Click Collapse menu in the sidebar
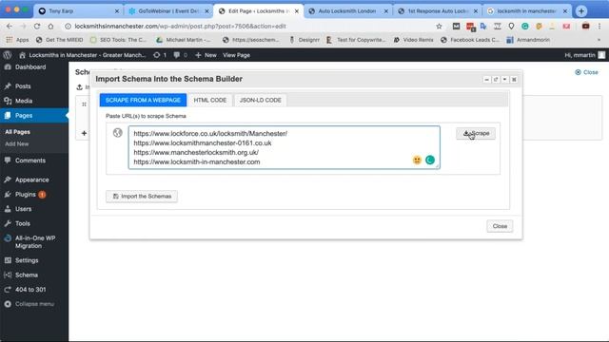Viewport: 609px width, 342px height. (34, 304)
